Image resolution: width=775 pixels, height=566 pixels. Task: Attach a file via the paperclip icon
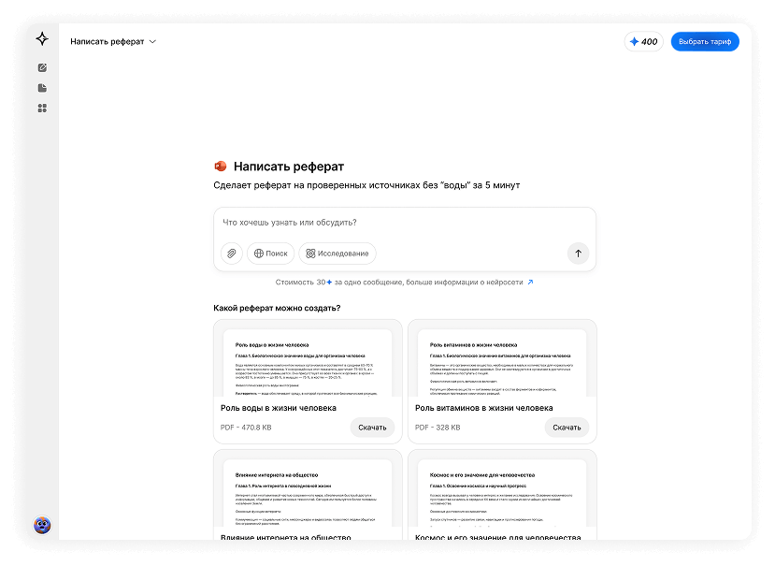click(x=231, y=253)
